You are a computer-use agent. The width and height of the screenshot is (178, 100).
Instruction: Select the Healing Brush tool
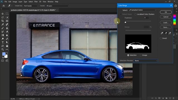click(x=7, y=24)
